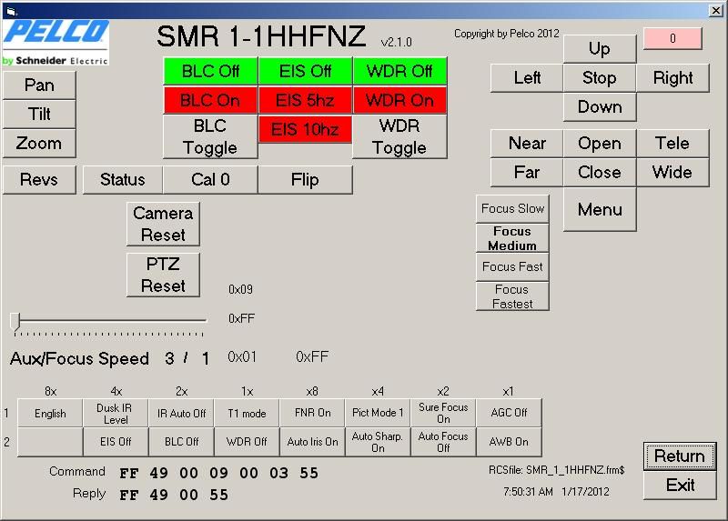Click the Dusk IR Level cell
This screenshot has width=728, height=521.
coord(116,414)
